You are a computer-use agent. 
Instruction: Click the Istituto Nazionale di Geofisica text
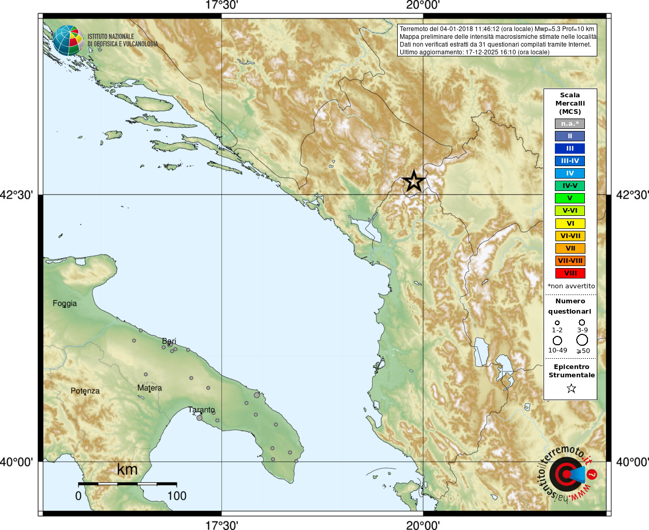pyautogui.click(x=123, y=40)
